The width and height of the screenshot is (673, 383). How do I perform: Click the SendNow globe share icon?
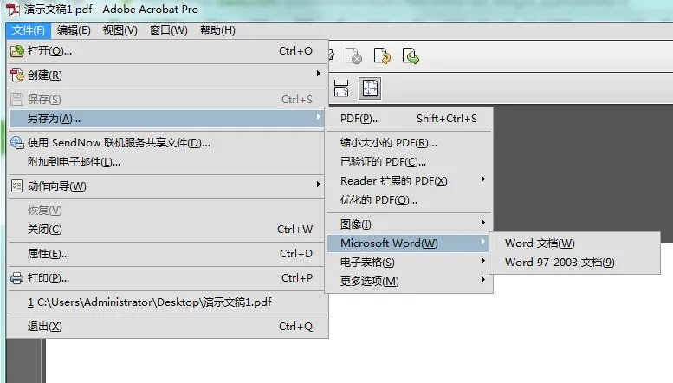pos(17,143)
